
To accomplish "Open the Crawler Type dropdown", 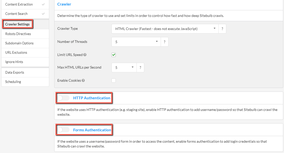I will [165, 29].
